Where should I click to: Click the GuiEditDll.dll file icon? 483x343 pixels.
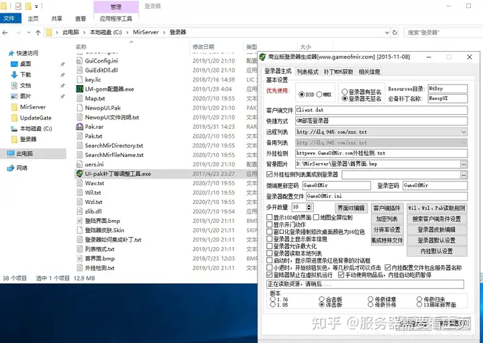pyautogui.click(x=79, y=70)
